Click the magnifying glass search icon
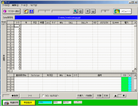Viewport: 138px width, 106px height. coord(75,11)
